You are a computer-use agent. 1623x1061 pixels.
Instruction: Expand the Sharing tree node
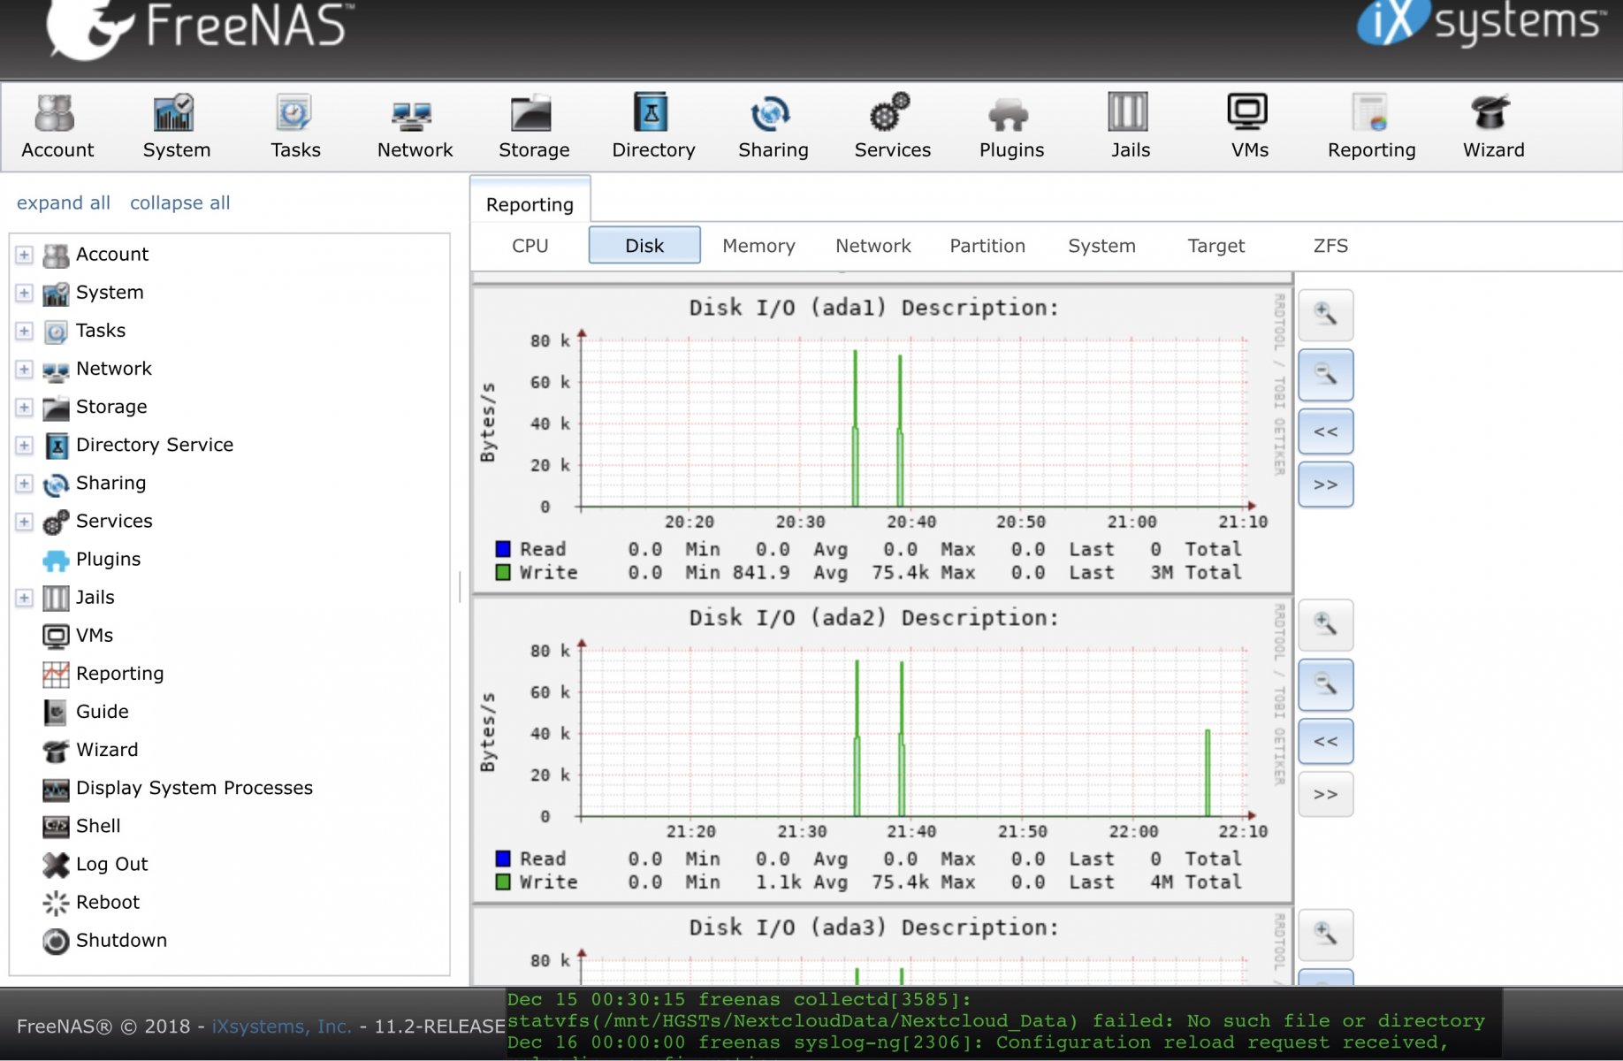pos(24,483)
